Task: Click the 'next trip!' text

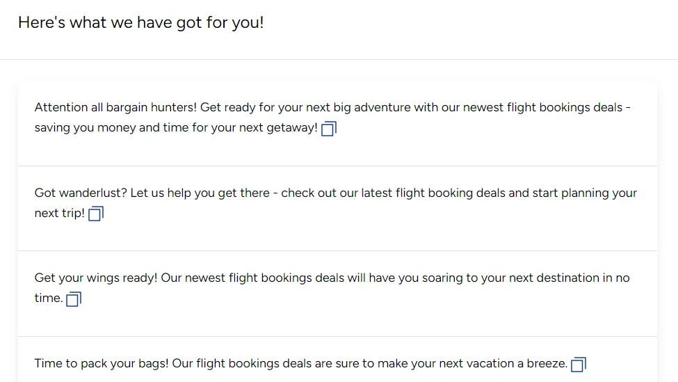Action: [60, 213]
